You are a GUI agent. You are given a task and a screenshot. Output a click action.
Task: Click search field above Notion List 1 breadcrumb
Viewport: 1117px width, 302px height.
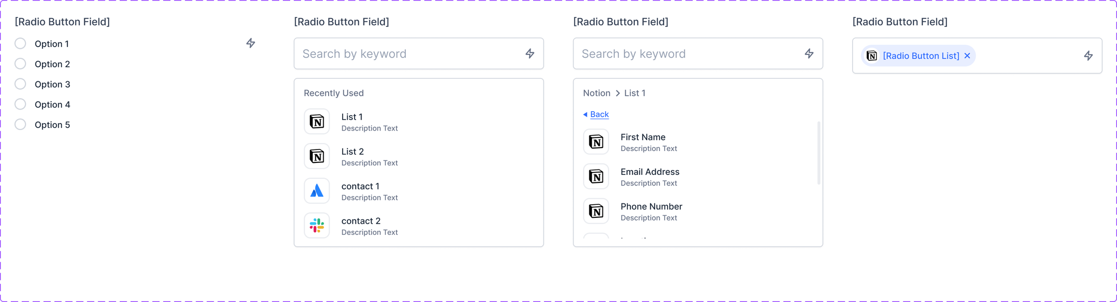pyautogui.click(x=698, y=53)
